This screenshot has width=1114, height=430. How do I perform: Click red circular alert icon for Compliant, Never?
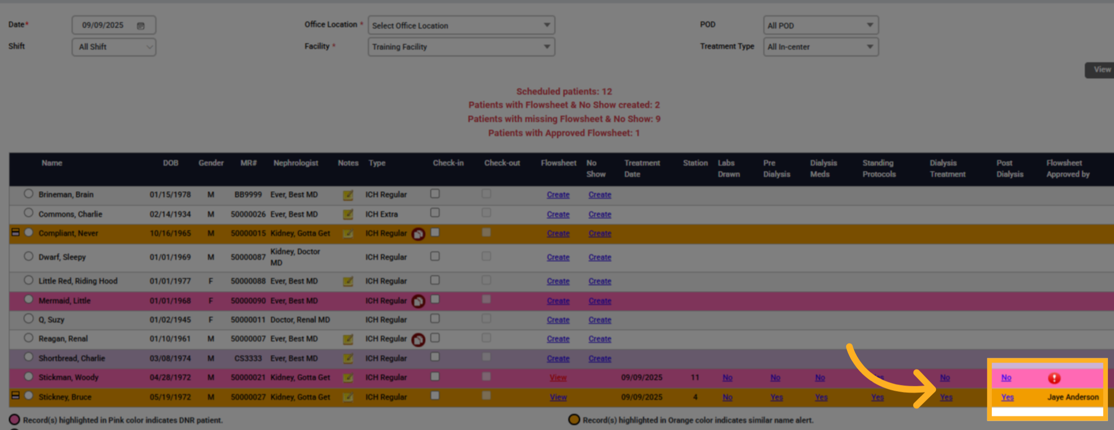pos(418,234)
